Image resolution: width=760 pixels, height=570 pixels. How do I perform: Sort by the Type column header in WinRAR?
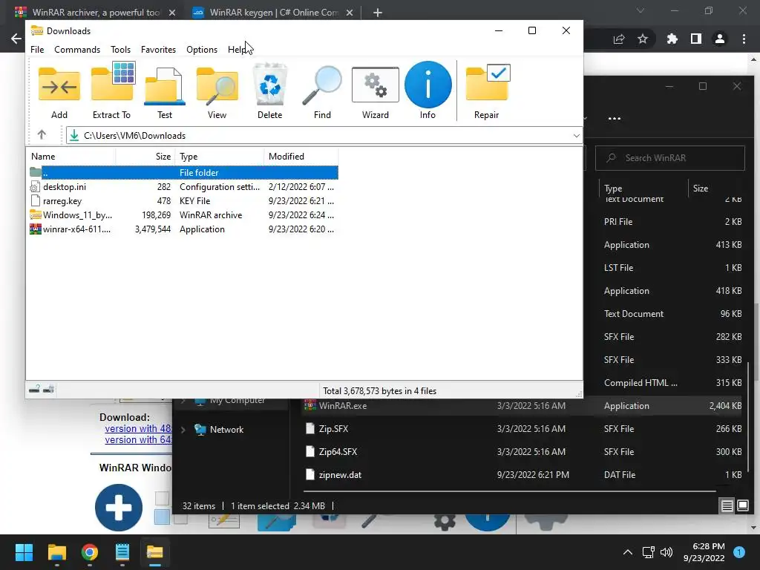[x=220, y=157]
